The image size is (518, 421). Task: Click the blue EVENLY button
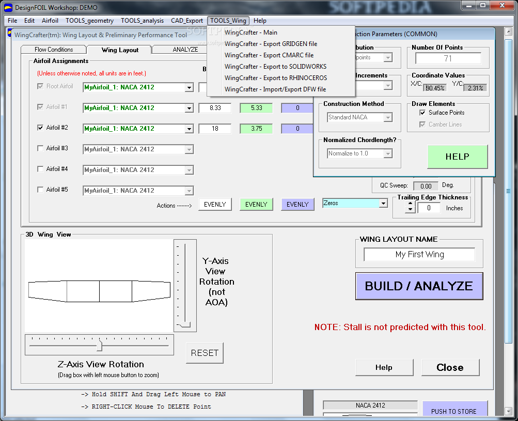click(x=297, y=205)
